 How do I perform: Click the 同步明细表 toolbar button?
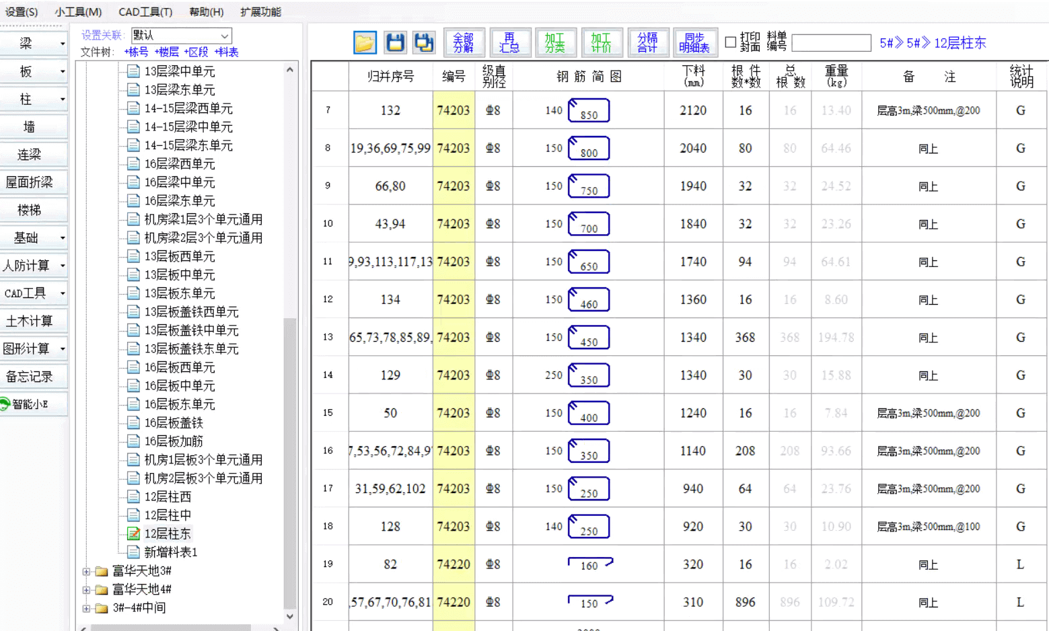pos(694,42)
